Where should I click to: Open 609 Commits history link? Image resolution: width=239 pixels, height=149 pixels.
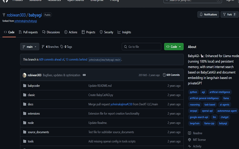171,75
